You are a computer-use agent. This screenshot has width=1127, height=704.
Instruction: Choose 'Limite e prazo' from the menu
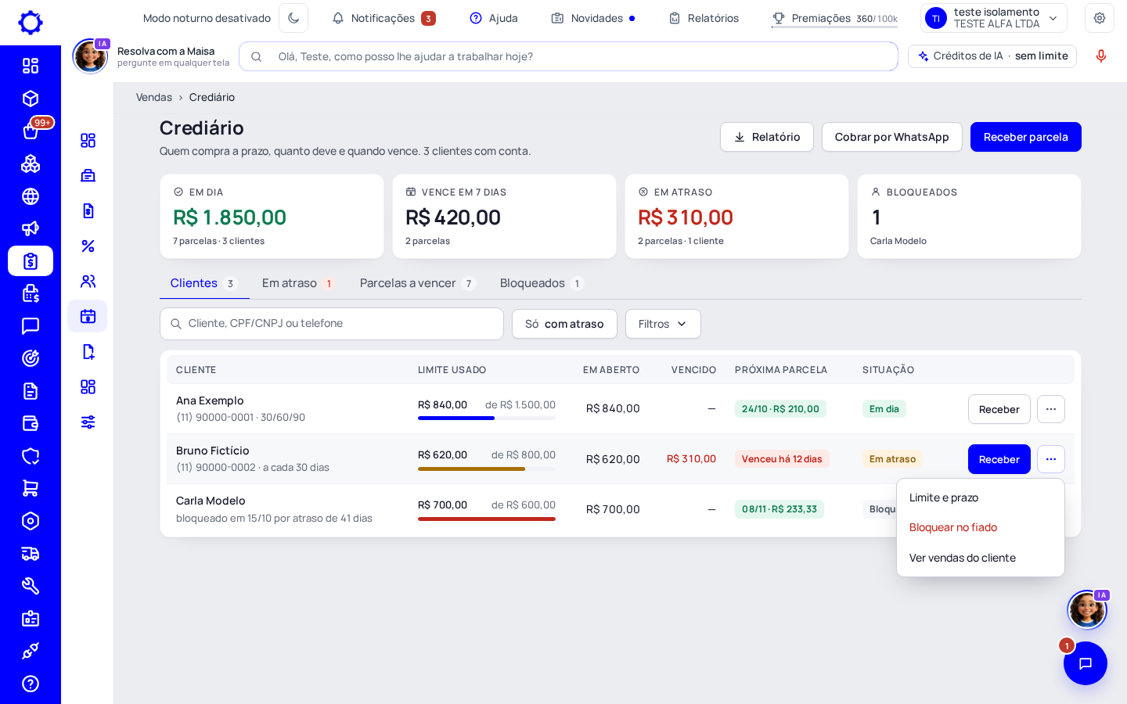(981, 497)
